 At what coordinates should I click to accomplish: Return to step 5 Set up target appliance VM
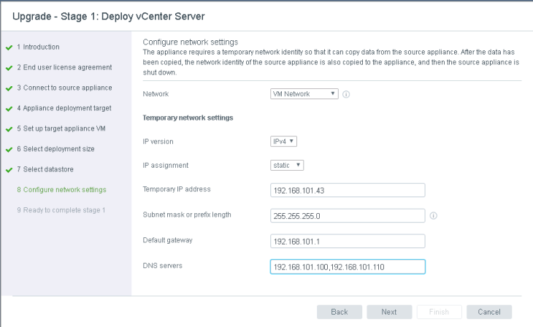(x=65, y=128)
